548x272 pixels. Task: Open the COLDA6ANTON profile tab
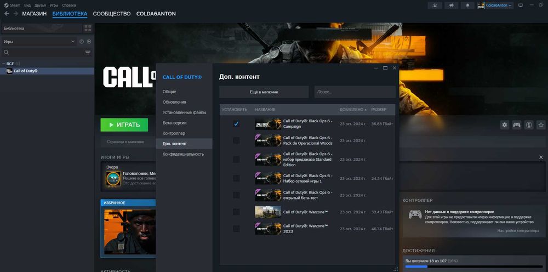(x=156, y=14)
